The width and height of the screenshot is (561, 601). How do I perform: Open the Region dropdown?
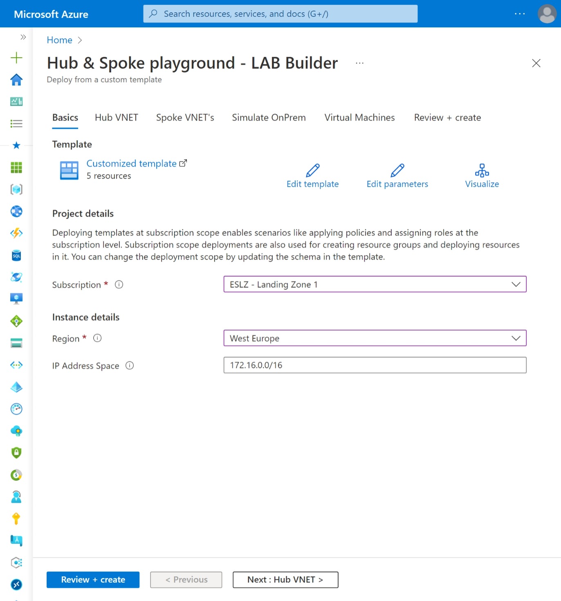375,338
